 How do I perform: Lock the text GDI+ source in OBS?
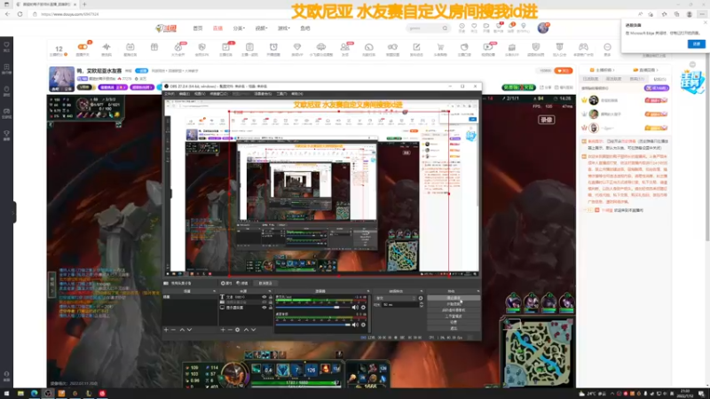point(271,297)
